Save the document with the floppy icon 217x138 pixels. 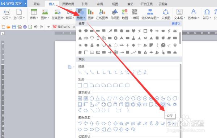[14, 27]
